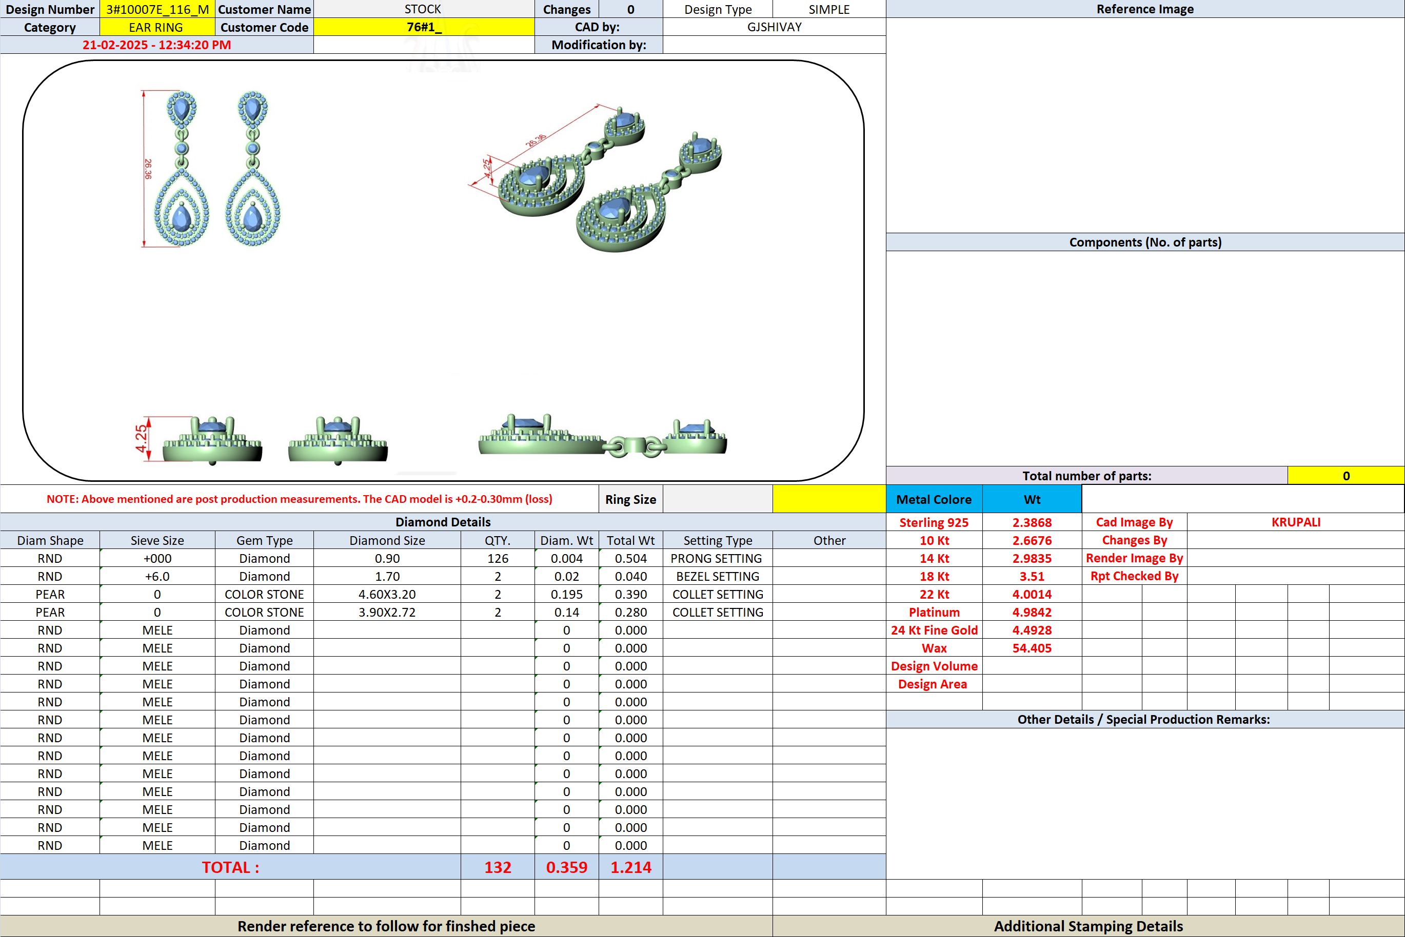Screen dimensions: 1405x937
Task: Click the Gem Type column header
Action: click(264, 540)
